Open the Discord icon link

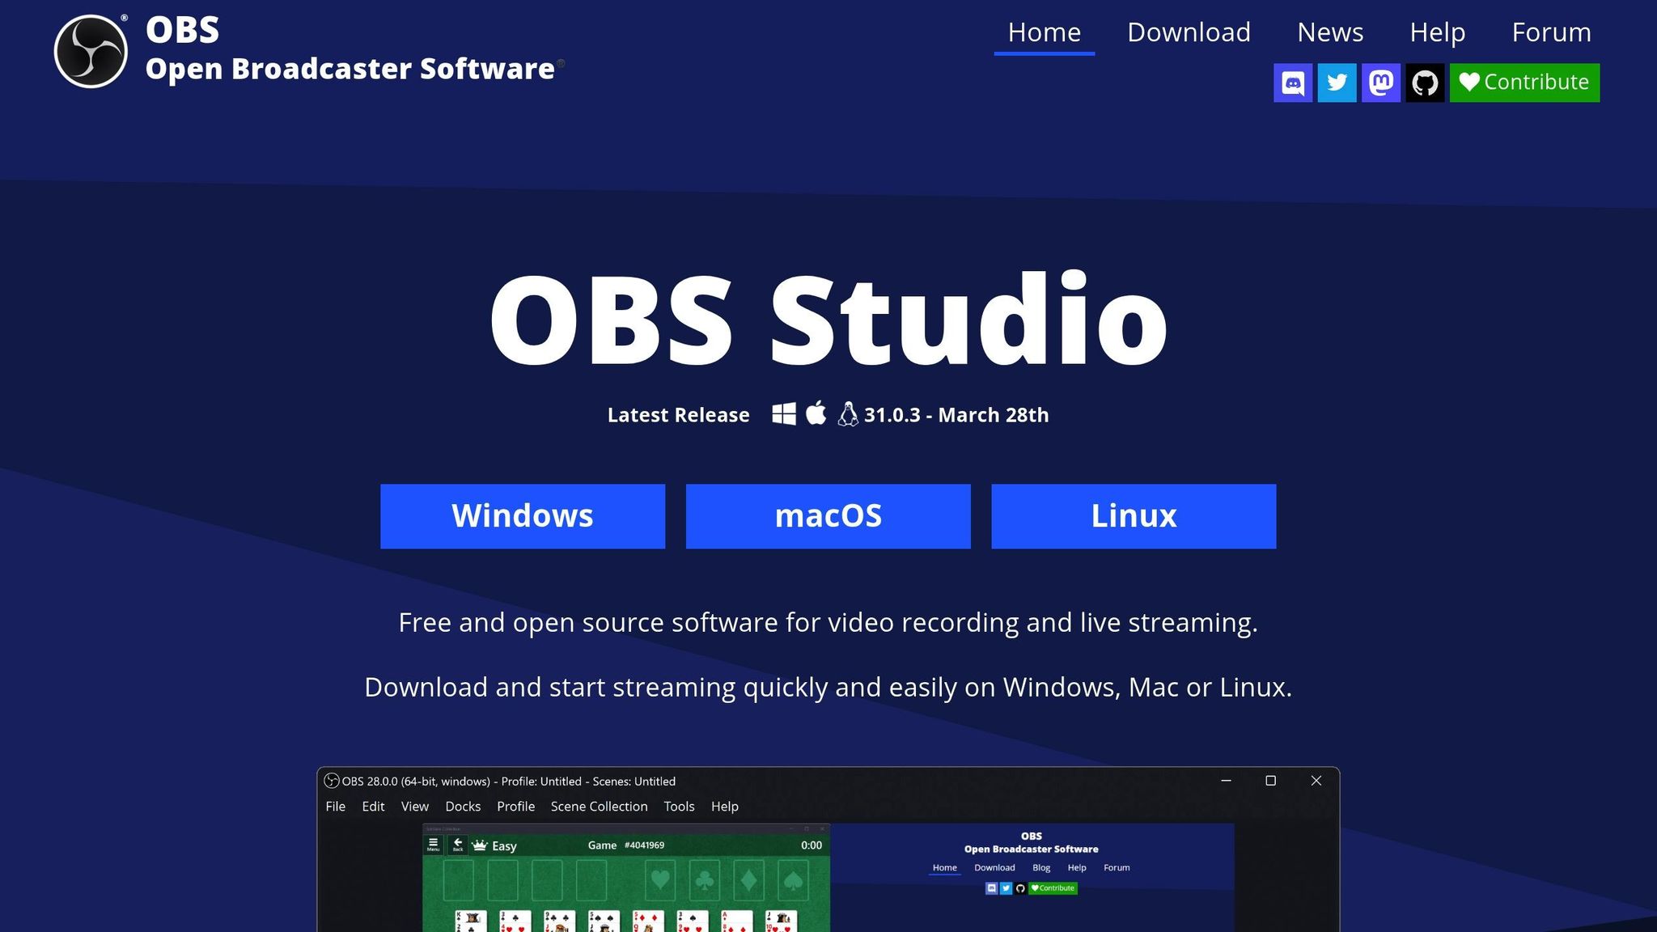1293,83
